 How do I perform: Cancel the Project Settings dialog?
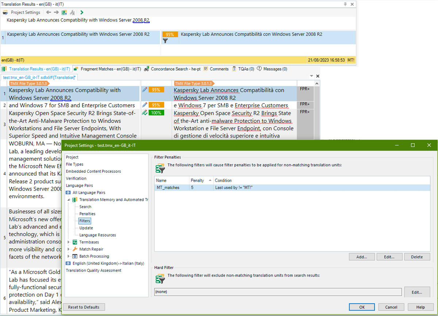click(x=391, y=307)
